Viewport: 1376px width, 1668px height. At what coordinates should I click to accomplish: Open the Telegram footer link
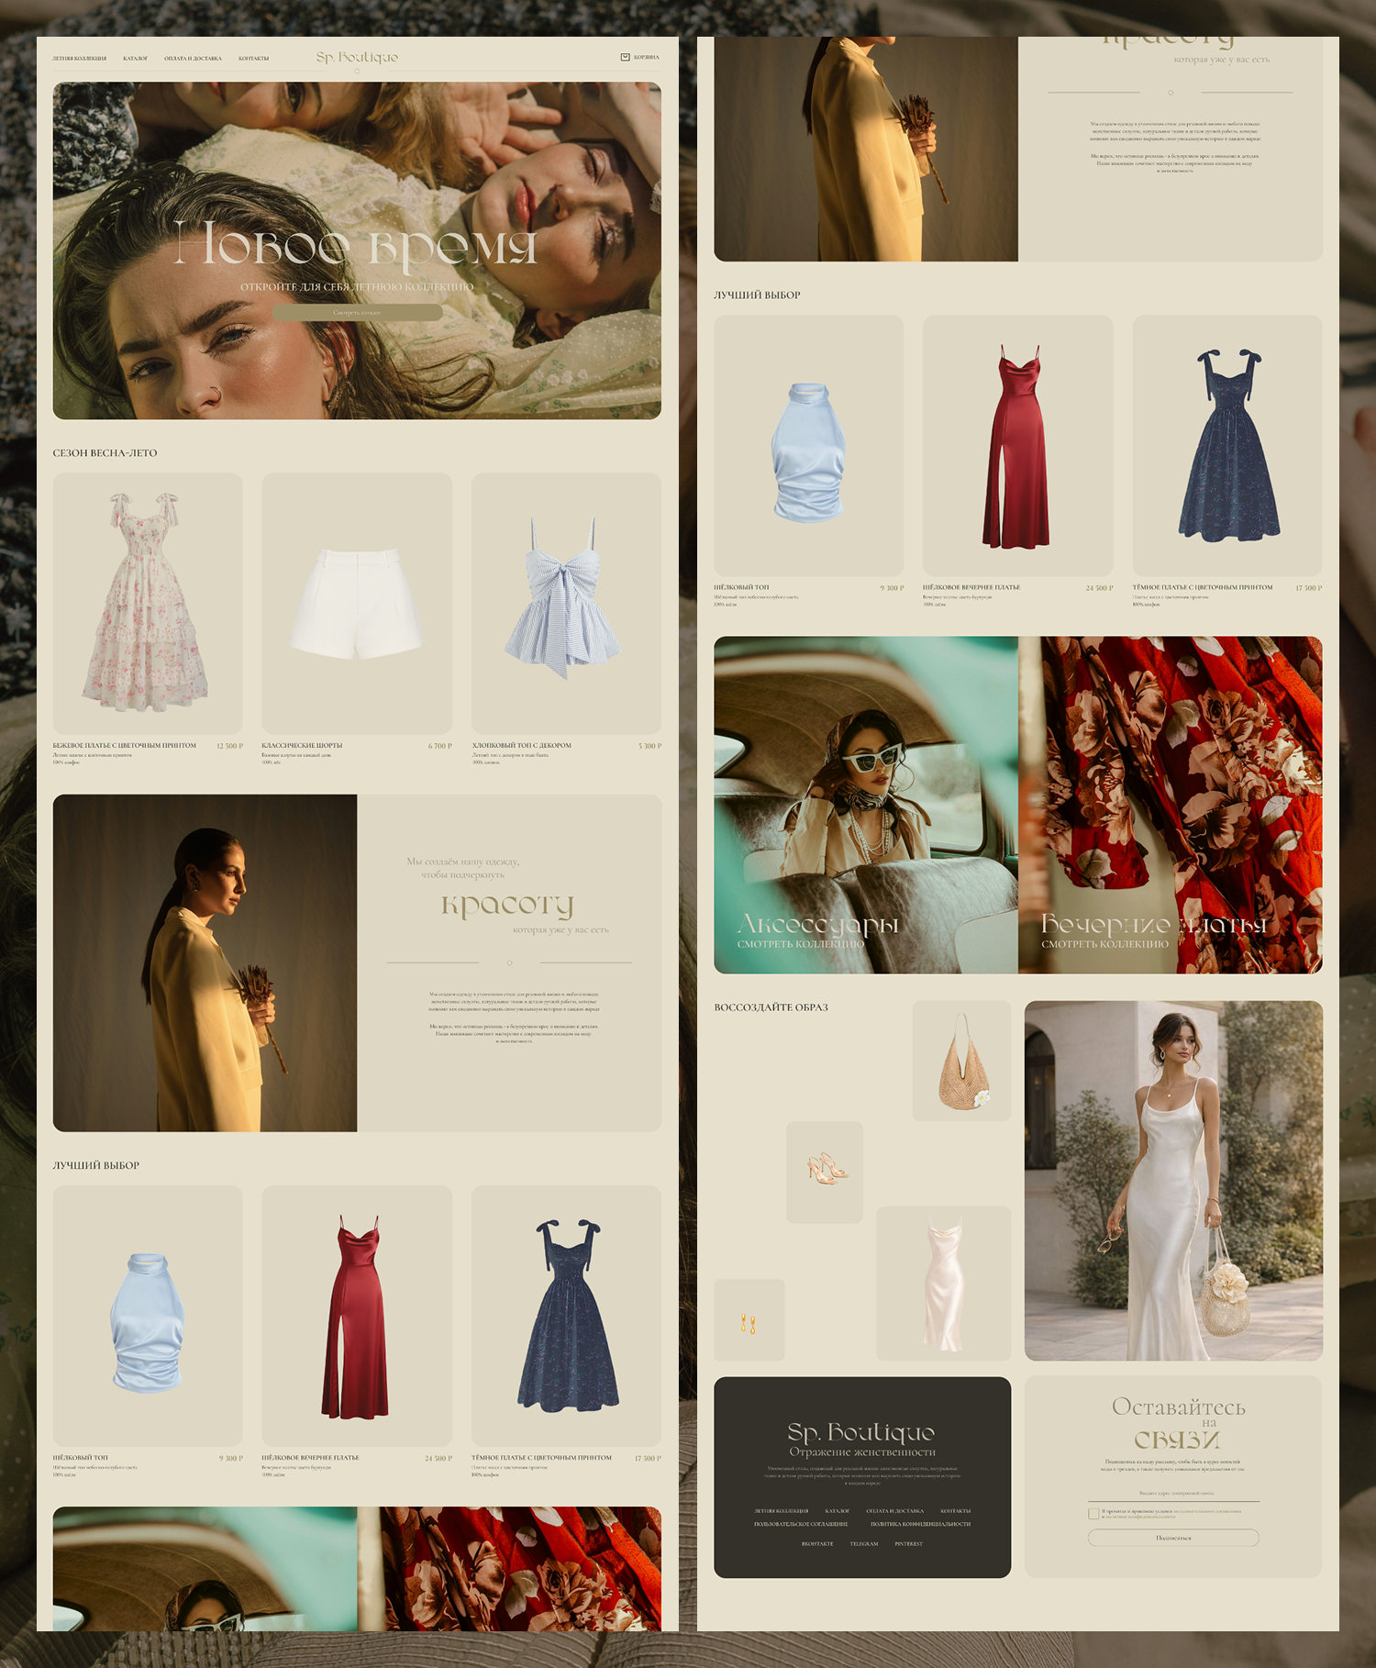coord(864,1544)
